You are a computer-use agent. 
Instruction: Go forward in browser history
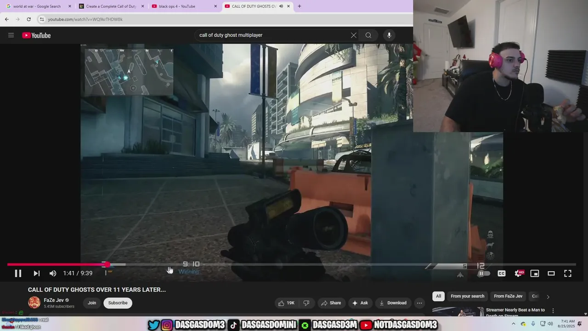pyautogui.click(x=17, y=19)
